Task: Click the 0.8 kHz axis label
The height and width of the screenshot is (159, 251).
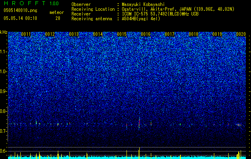Action: (3, 111)
